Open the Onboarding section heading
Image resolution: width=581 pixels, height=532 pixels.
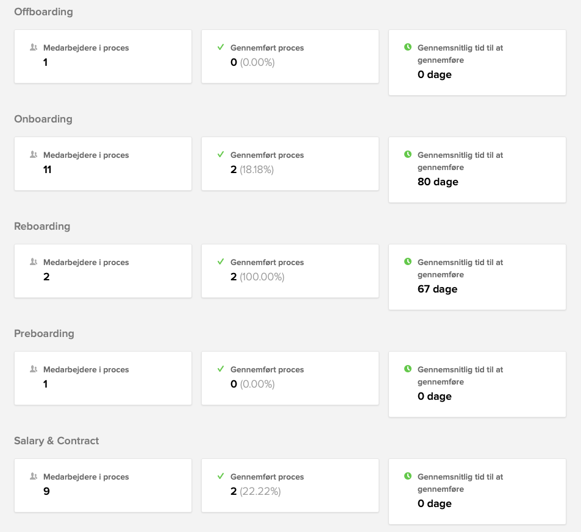(x=43, y=119)
